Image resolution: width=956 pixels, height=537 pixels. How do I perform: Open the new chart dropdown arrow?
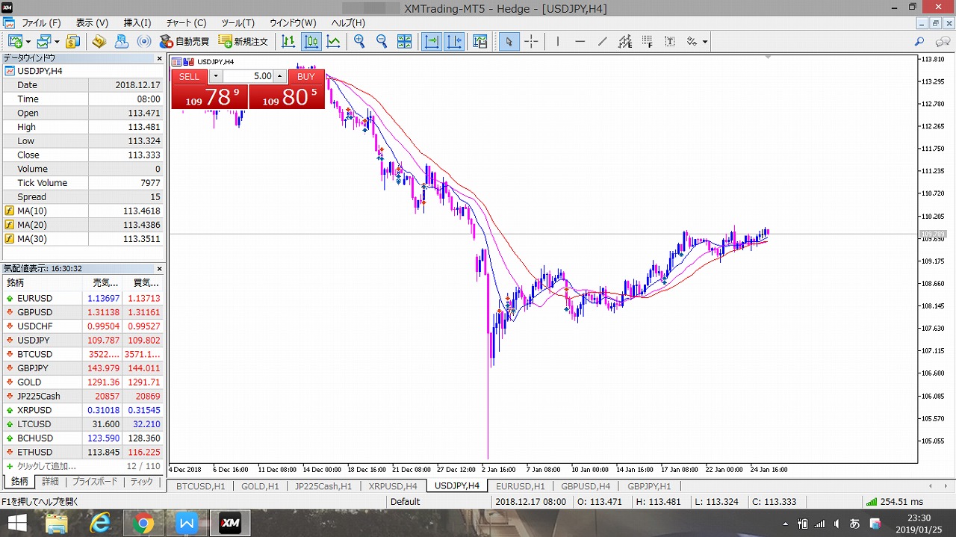tap(28, 43)
